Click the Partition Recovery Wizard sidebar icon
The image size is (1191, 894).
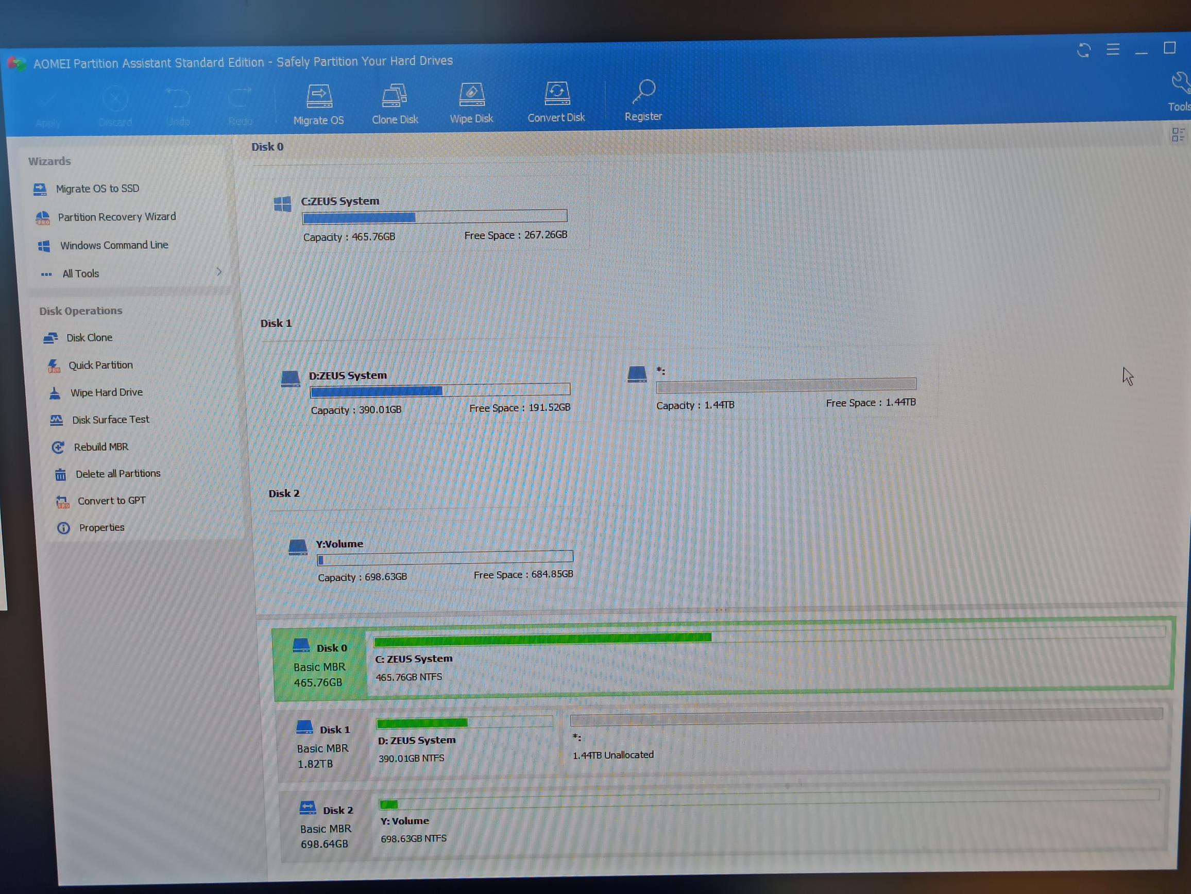[x=43, y=217]
